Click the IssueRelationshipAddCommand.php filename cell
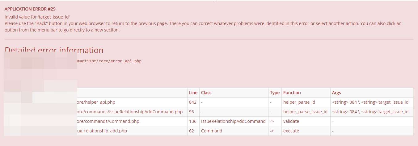418x146 pixels. tap(130, 112)
